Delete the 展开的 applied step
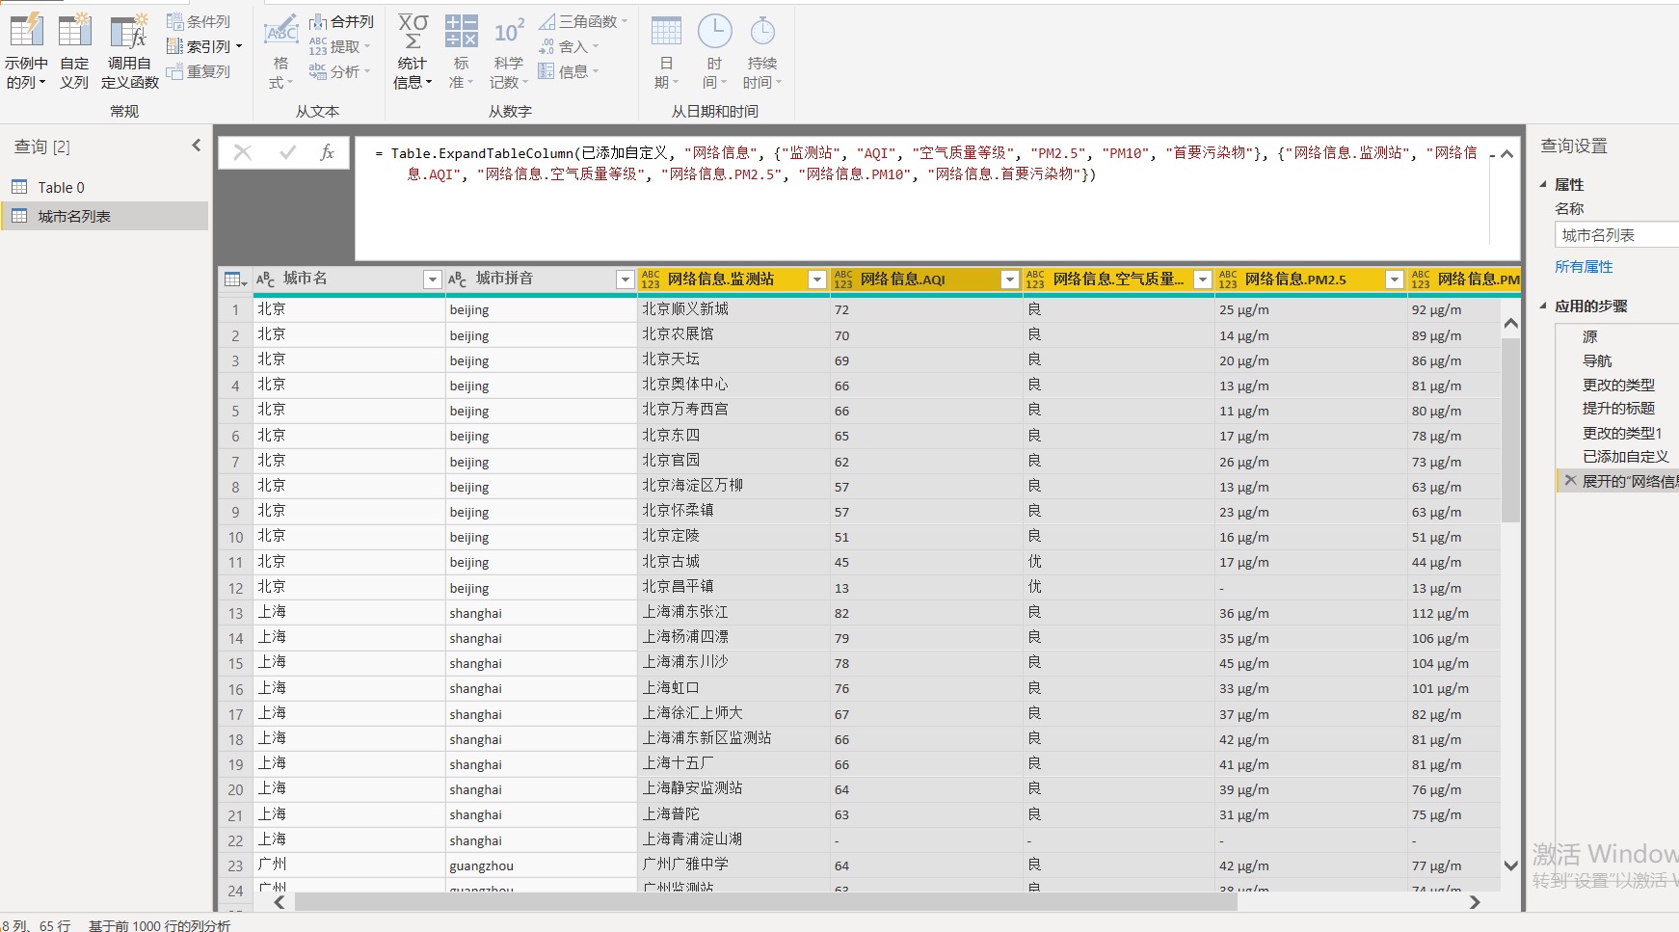The height and width of the screenshot is (932, 1679). (x=1570, y=481)
